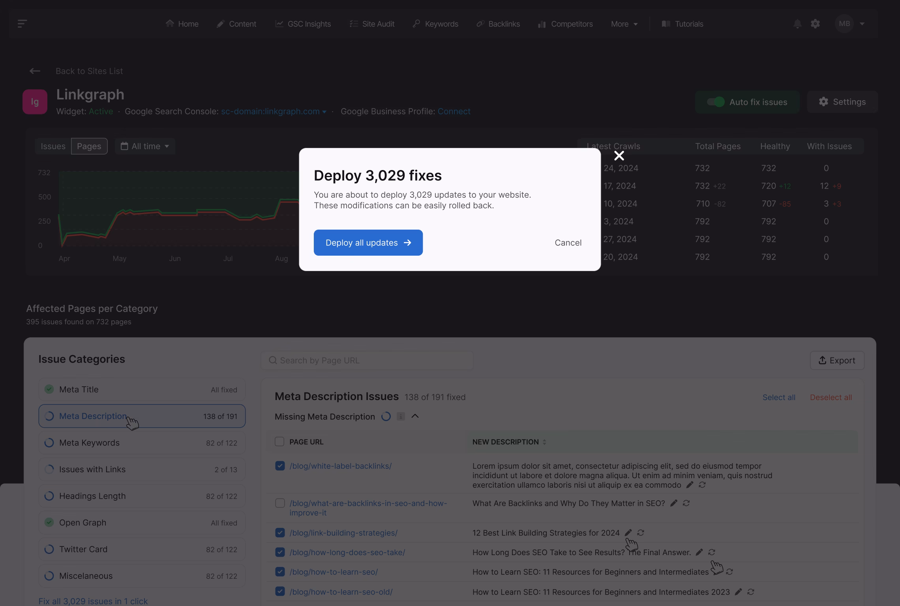Click the hamburger menu icon top left
The height and width of the screenshot is (606, 900).
coord(22,24)
